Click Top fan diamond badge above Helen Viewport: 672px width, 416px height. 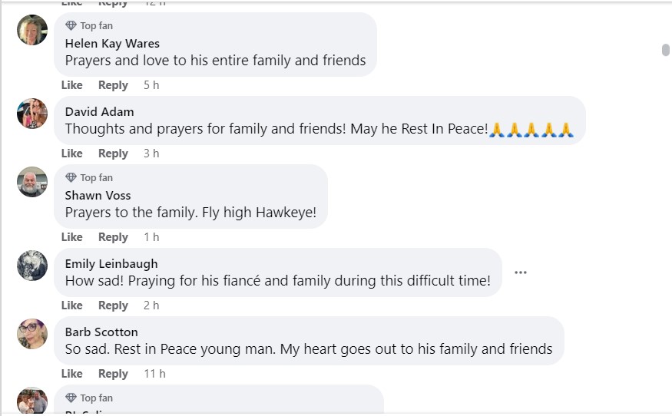point(71,26)
